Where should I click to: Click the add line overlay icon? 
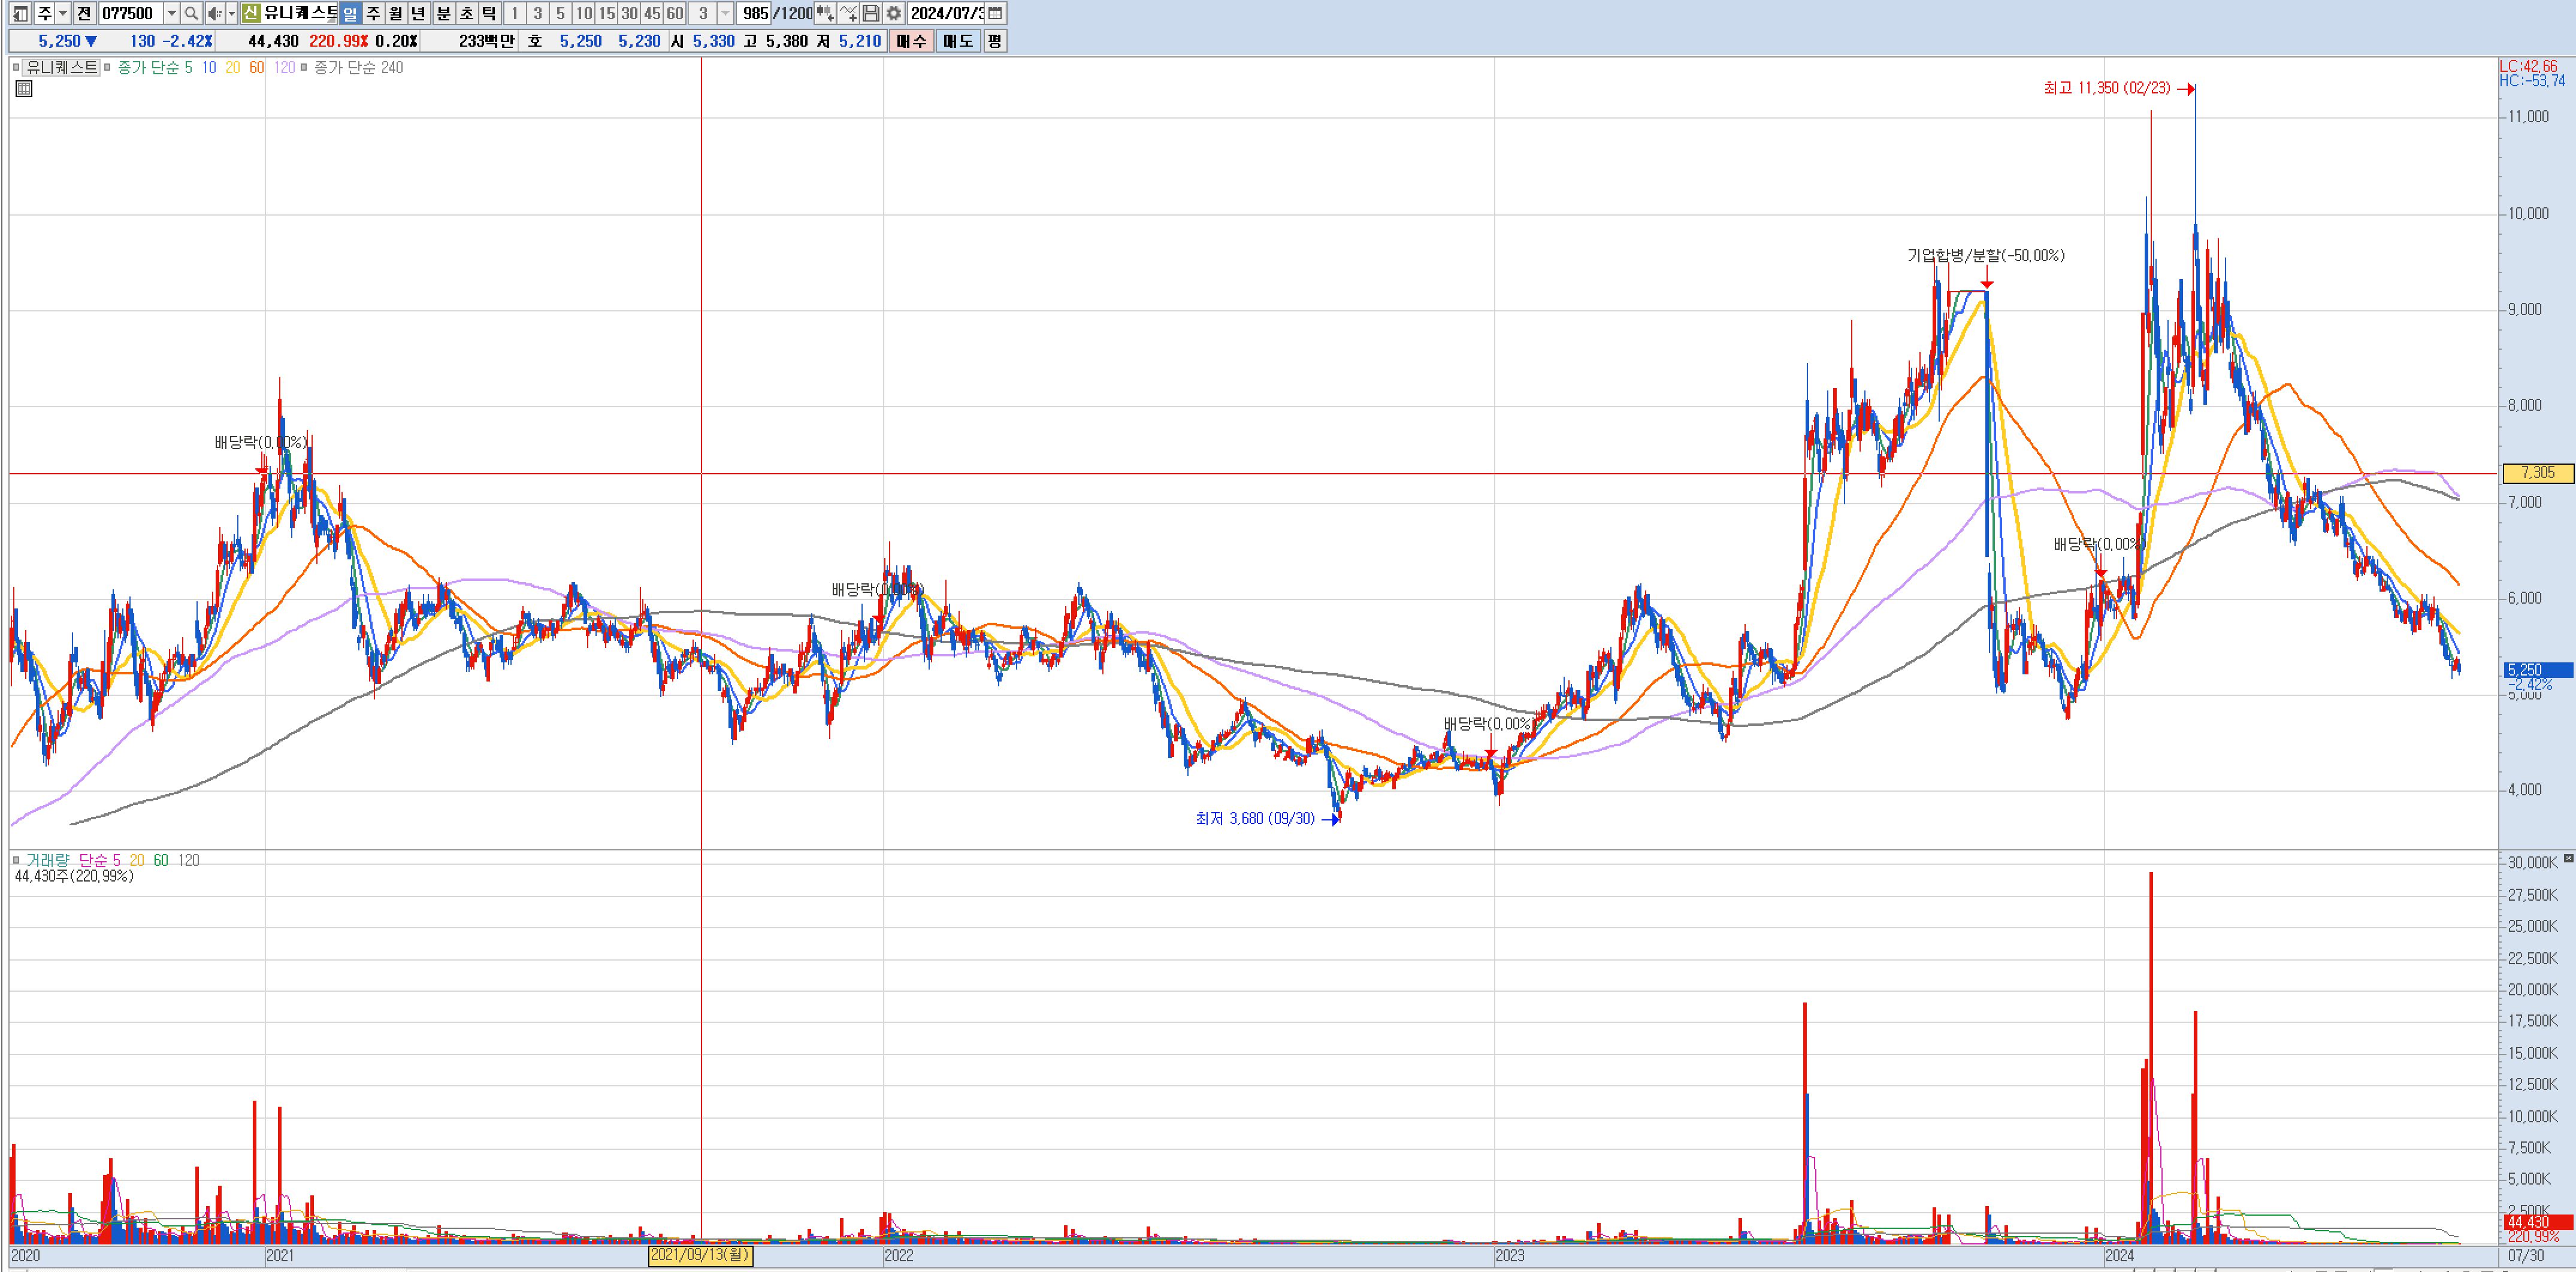(848, 13)
